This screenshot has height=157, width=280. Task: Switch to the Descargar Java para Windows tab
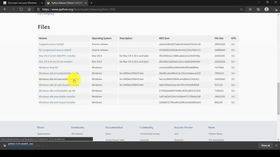click(22, 3)
